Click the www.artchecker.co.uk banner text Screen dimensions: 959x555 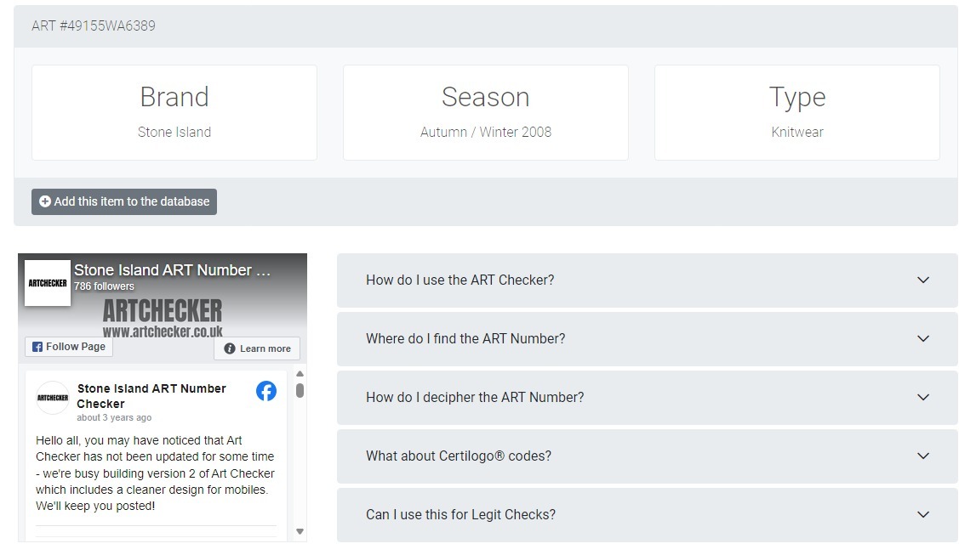tap(163, 331)
